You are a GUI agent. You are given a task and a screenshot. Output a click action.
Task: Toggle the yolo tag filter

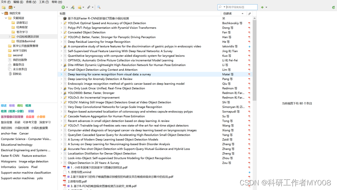pos(40,178)
